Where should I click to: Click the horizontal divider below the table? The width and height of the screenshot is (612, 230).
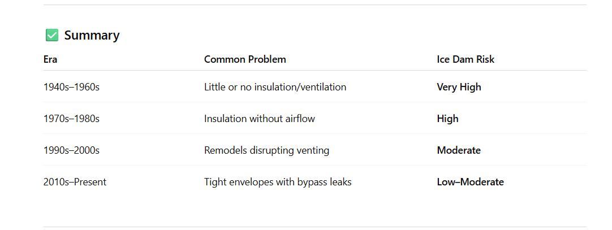point(314,227)
